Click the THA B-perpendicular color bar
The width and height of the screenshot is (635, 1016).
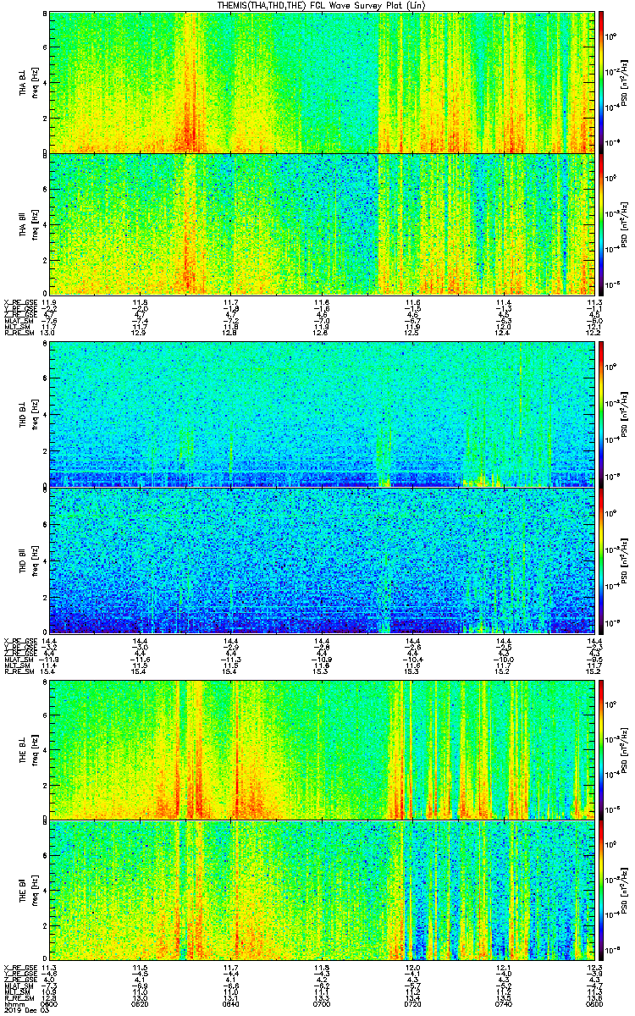(x=601, y=82)
